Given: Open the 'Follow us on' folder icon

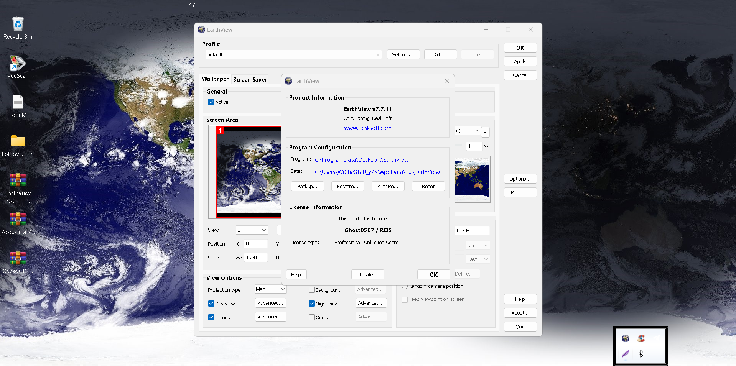Looking at the screenshot, I should pos(18,146).
